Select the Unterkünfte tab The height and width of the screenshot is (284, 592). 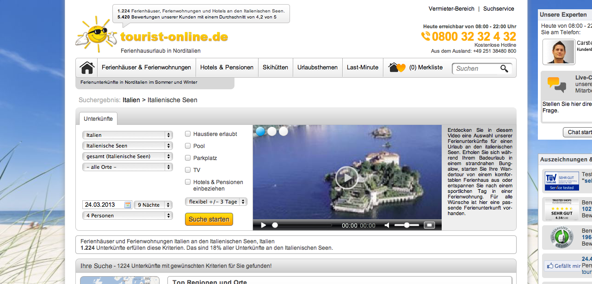pyautogui.click(x=98, y=119)
